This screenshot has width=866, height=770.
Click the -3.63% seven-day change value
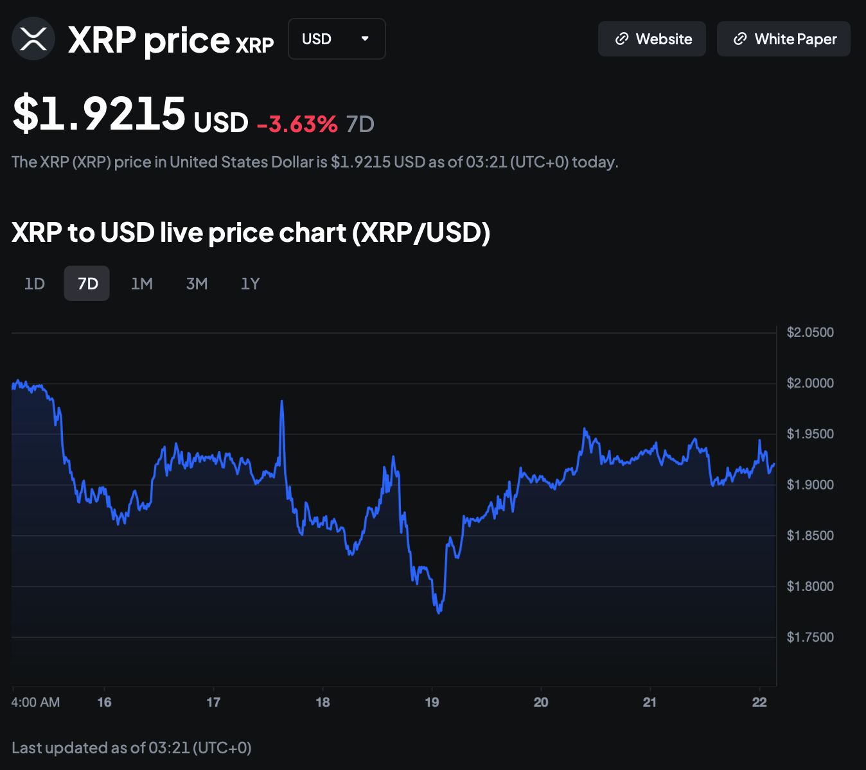pyautogui.click(x=297, y=124)
